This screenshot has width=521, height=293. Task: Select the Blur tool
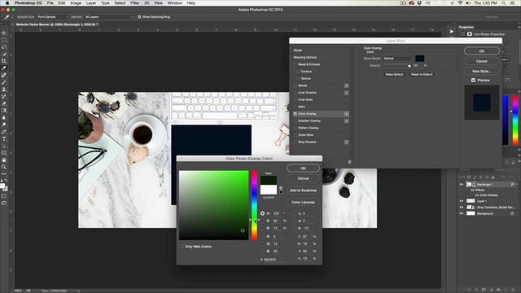click(x=4, y=117)
